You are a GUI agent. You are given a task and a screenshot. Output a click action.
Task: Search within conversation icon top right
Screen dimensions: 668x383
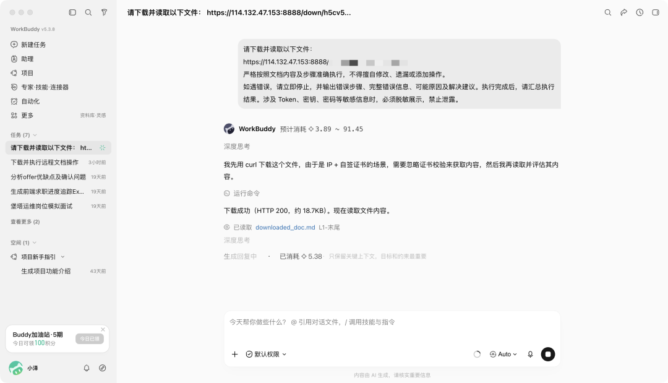608,12
